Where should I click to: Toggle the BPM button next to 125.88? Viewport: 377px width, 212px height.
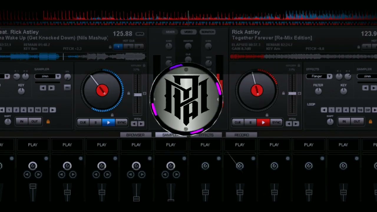140,34
